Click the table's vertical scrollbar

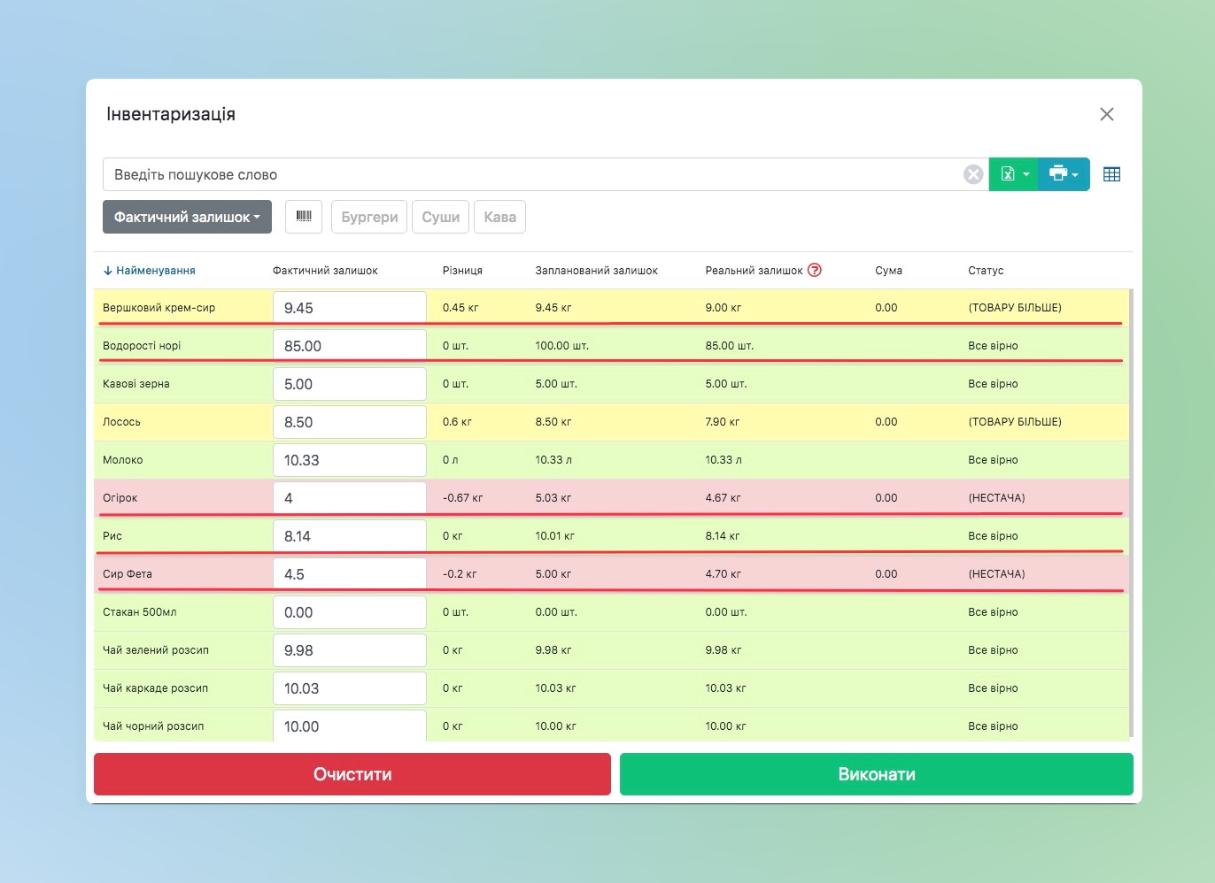pyautogui.click(x=1131, y=513)
